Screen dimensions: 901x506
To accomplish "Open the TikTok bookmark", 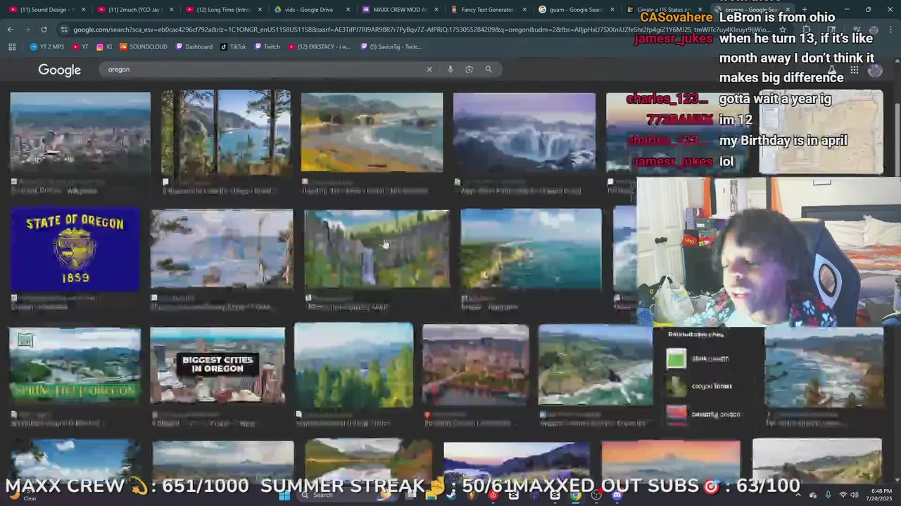I will click(234, 46).
